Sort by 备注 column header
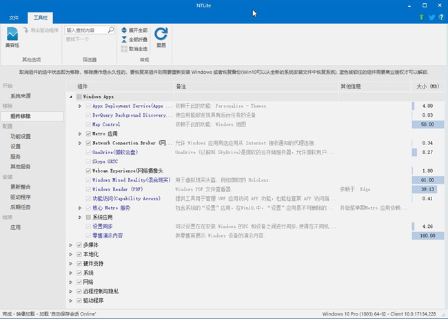 coord(256,86)
